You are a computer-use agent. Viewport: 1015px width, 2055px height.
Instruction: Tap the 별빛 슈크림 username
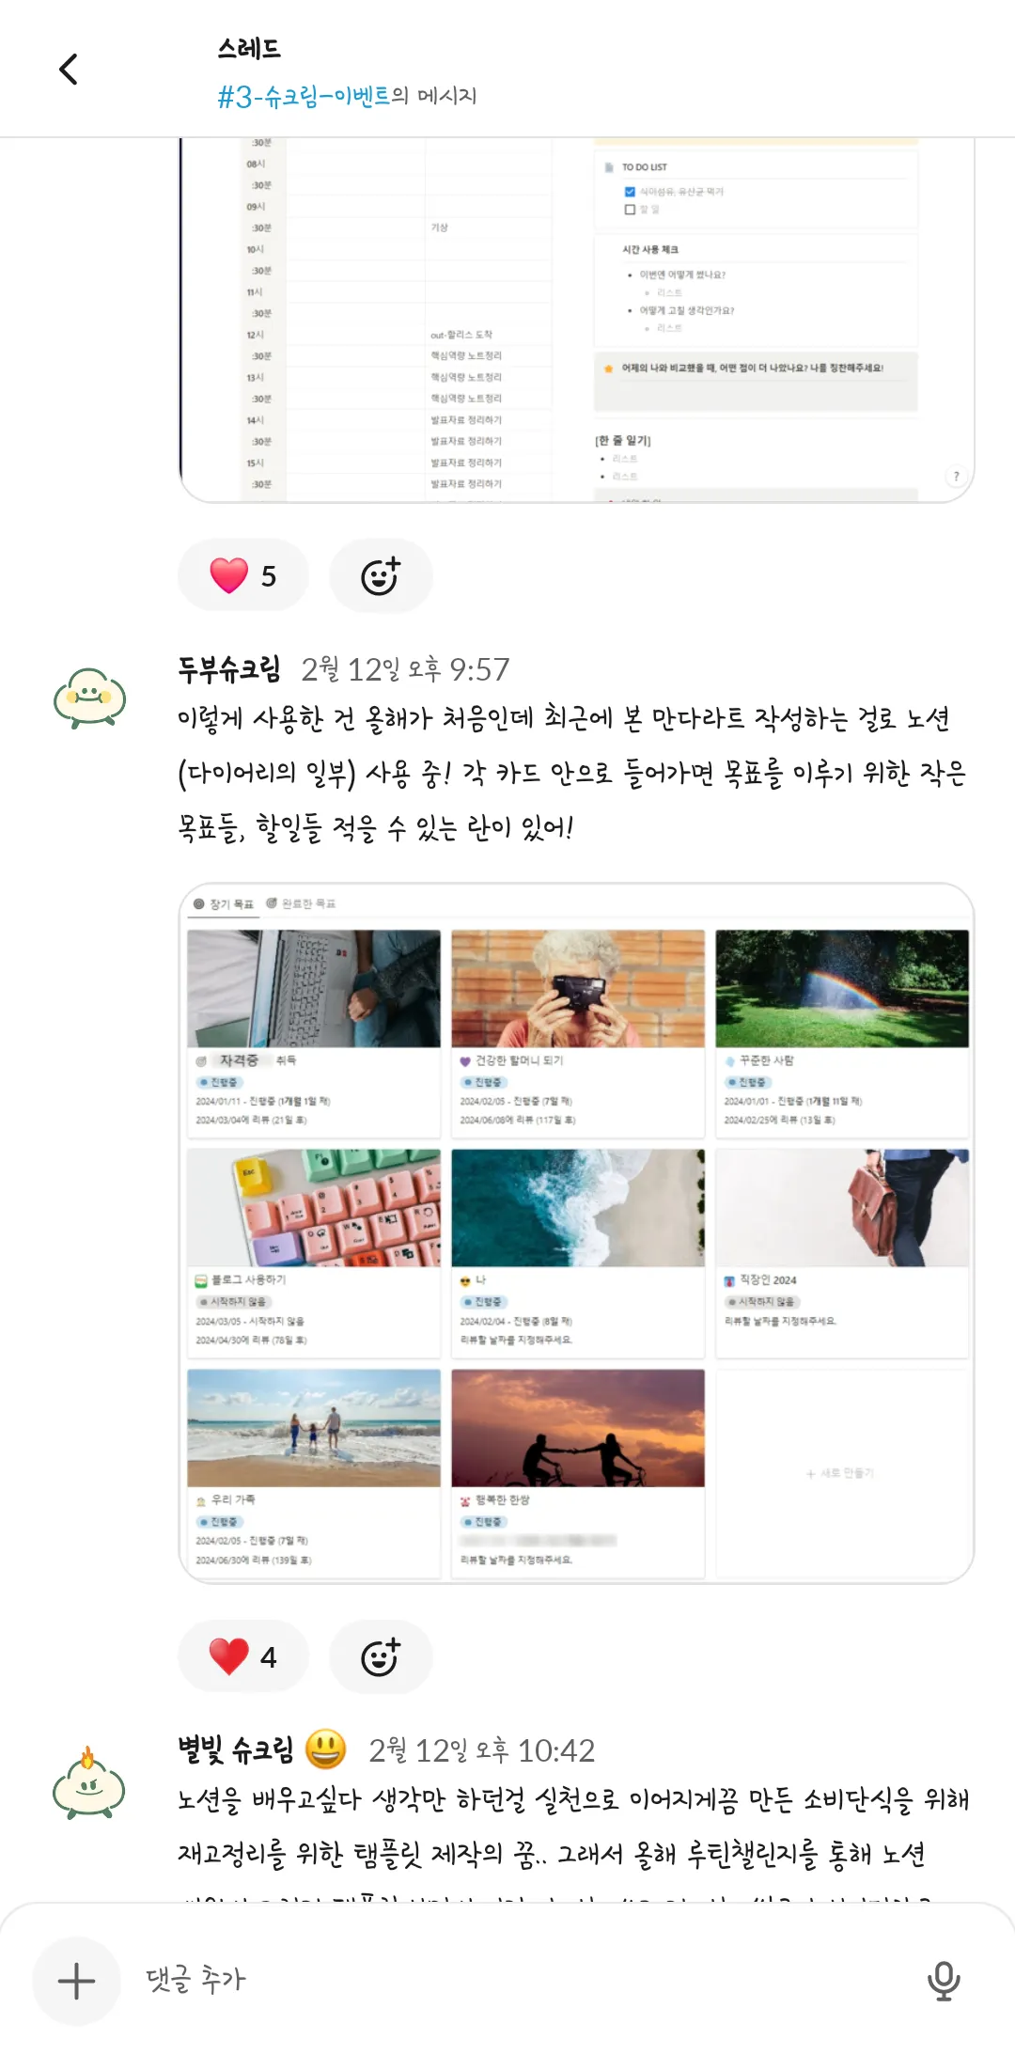236,1749
